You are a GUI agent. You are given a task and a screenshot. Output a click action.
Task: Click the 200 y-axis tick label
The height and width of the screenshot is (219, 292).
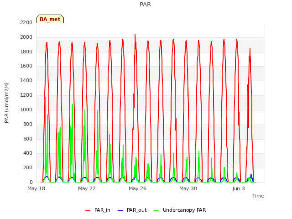[x=28, y=168]
